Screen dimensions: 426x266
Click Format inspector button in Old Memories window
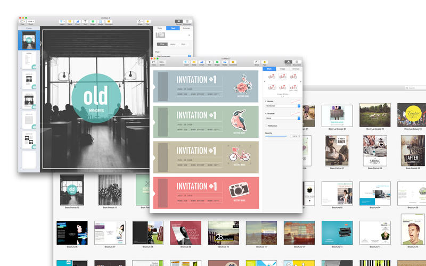178,21
